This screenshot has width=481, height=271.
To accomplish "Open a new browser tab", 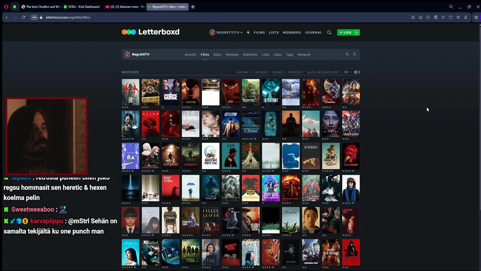I will [x=193, y=7].
